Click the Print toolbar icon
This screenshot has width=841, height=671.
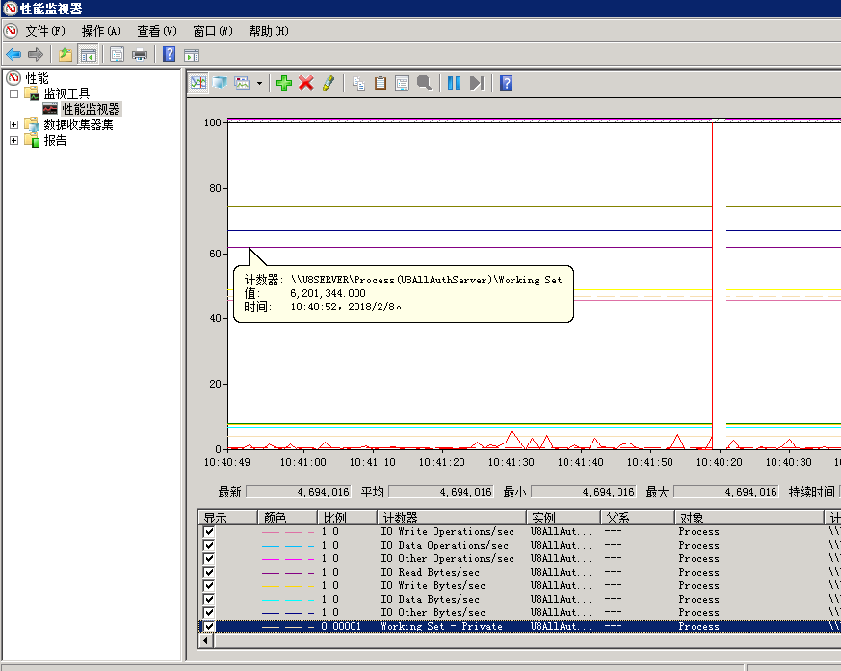pos(140,54)
